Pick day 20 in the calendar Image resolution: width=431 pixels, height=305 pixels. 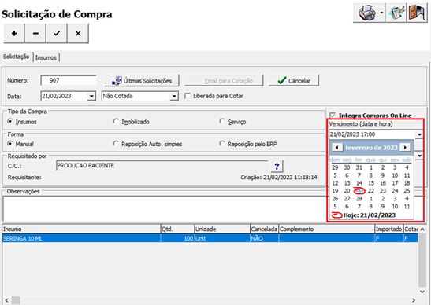tap(347, 191)
